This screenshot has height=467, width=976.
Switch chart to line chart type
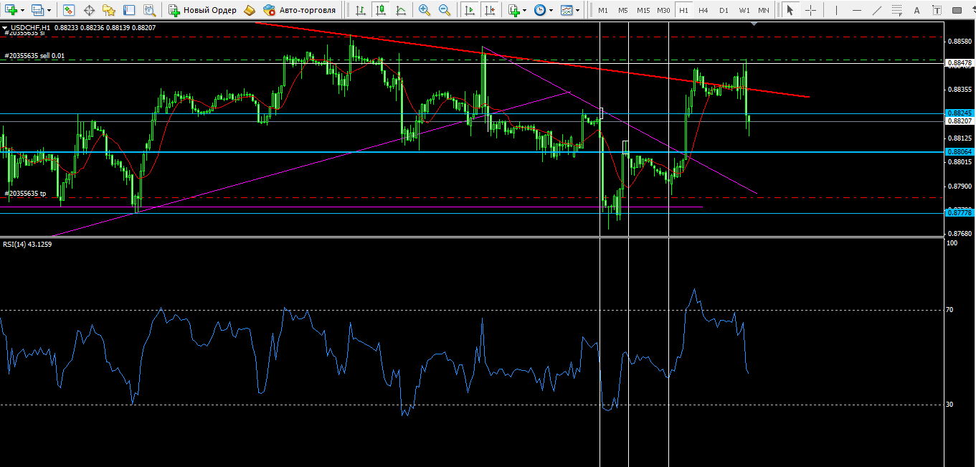(400, 10)
